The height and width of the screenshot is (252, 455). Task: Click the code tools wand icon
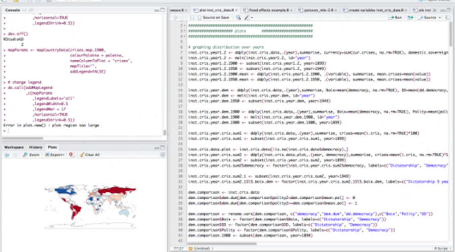(x=247, y=18)
